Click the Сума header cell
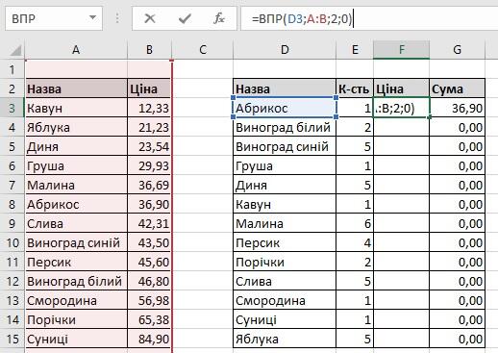498x353 pixels. 457,88
